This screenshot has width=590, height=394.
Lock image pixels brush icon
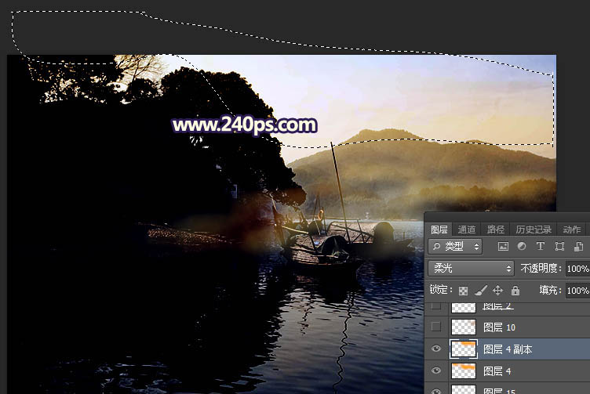481,291
